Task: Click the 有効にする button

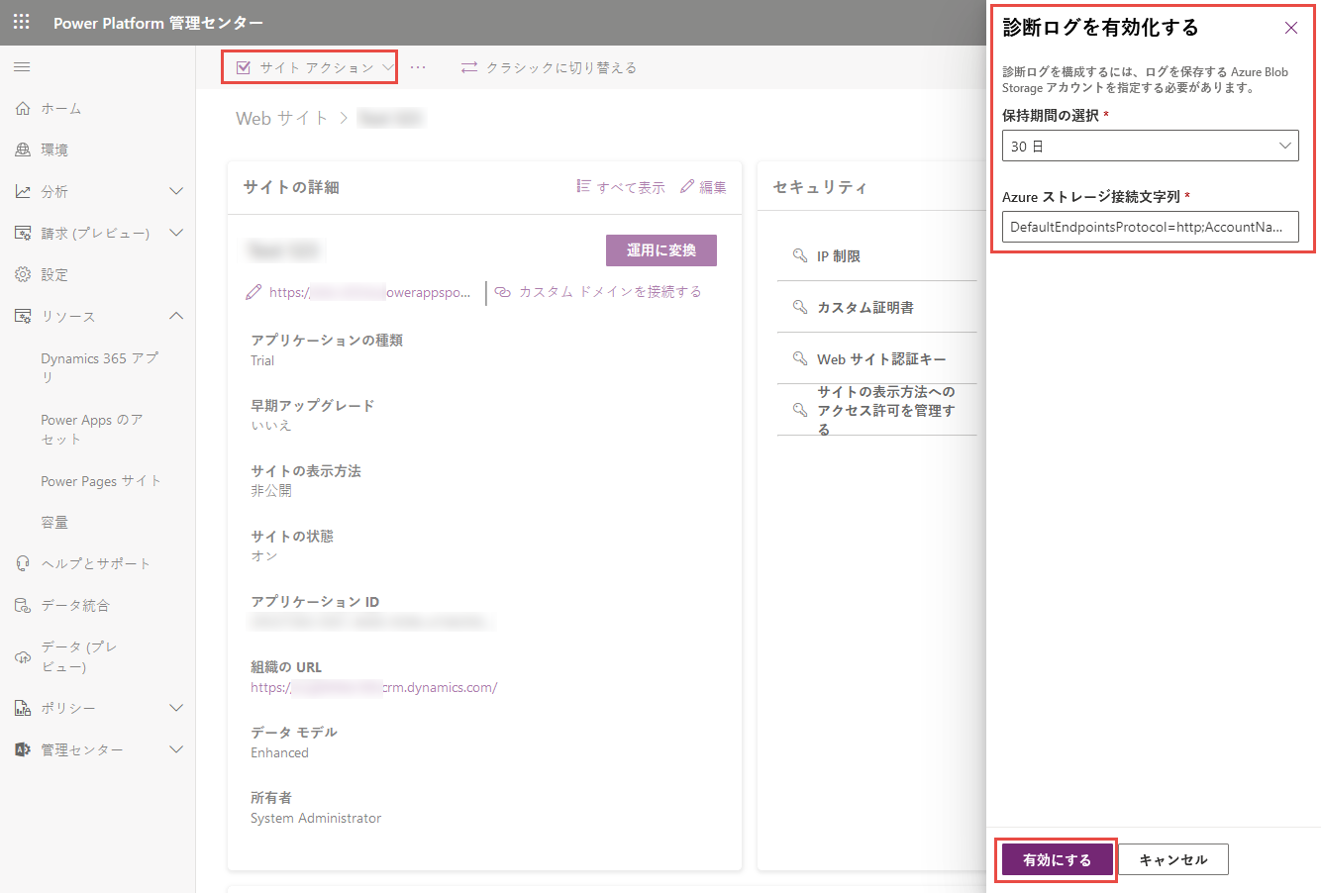Action: (1057, 859)
